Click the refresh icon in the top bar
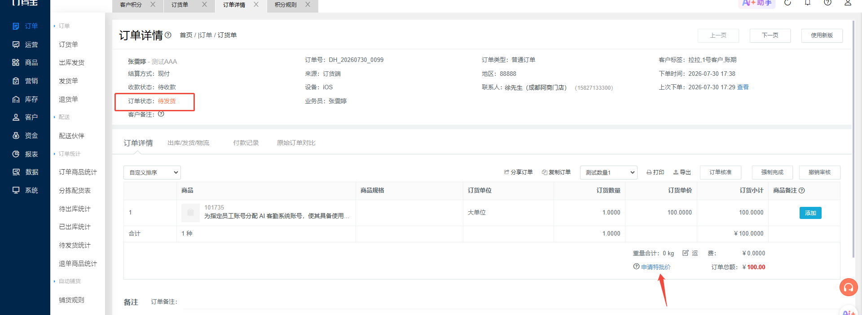This screenshot has height=315, width=862. click(x=787, y=3)
